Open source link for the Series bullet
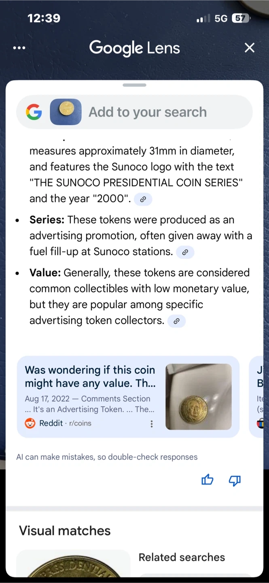Screen dimensions: 269x583 click(185, 252)
